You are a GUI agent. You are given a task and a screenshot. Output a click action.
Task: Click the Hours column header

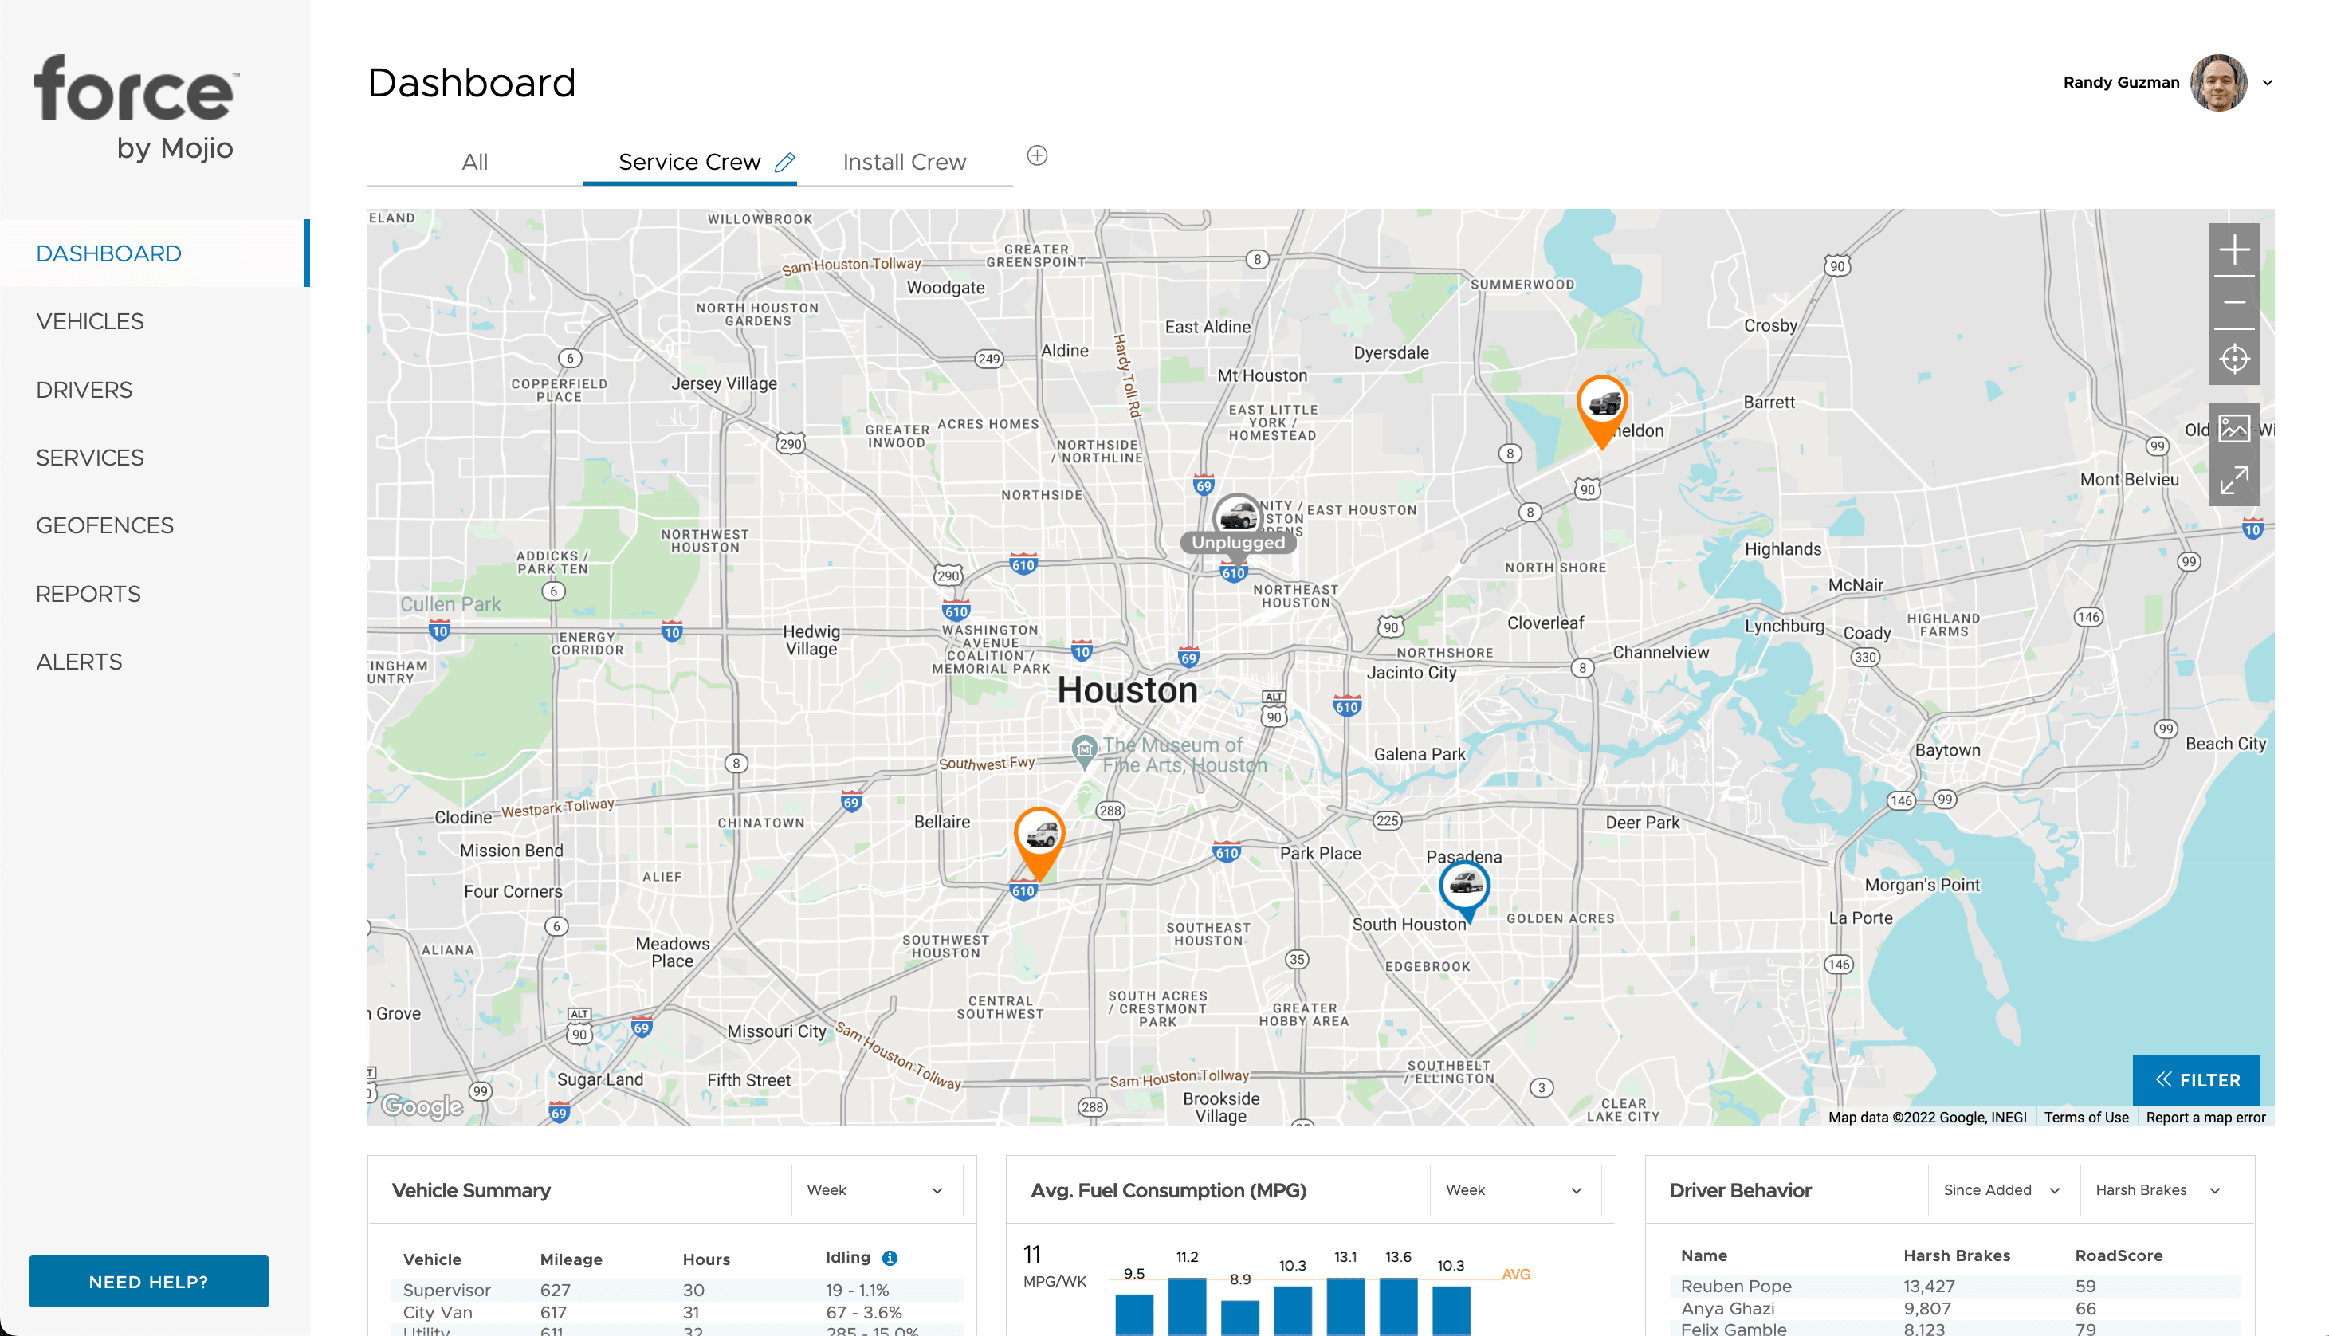point(706,1259)
